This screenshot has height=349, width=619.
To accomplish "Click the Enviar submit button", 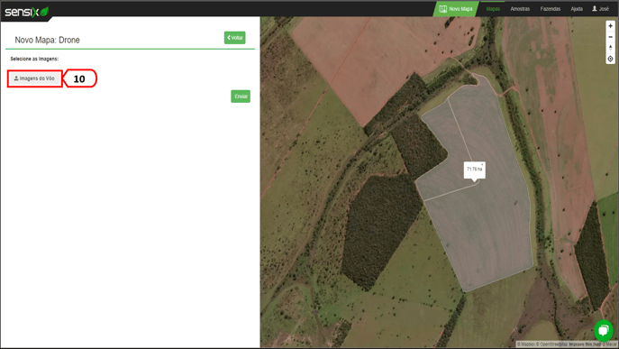I will tap(241, 96).
